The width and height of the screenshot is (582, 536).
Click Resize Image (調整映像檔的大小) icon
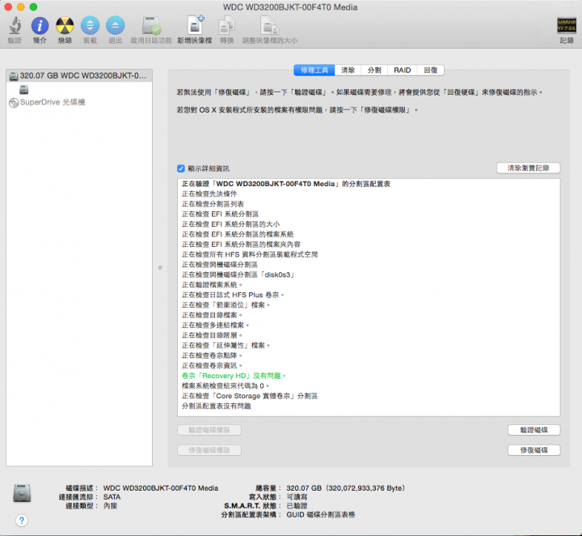click(x=269, y=26)
